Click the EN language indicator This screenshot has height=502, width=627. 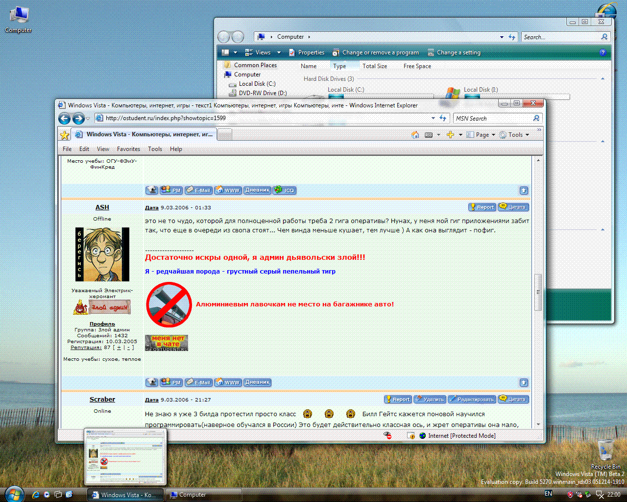pos(548,494)
